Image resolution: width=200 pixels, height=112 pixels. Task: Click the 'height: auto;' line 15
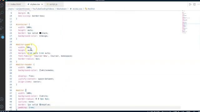(x=26, y=30)
